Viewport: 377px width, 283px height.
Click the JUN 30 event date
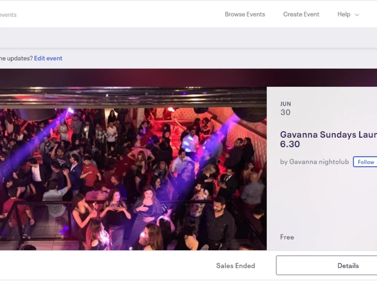285,109
